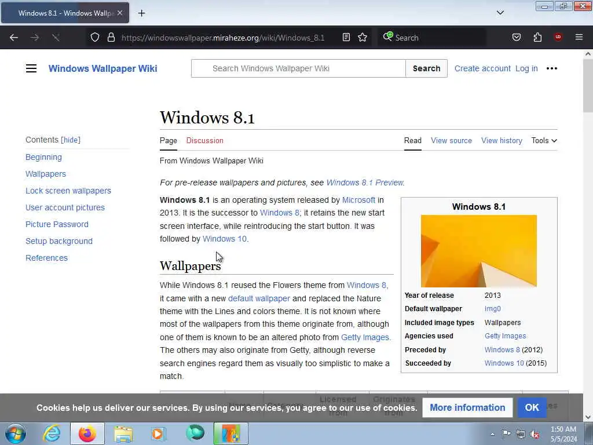Image resolution: width=593 pixels, height=445 pixels.
Task: Jump to Lock screen wallpapers section
Action: [68, 191]
